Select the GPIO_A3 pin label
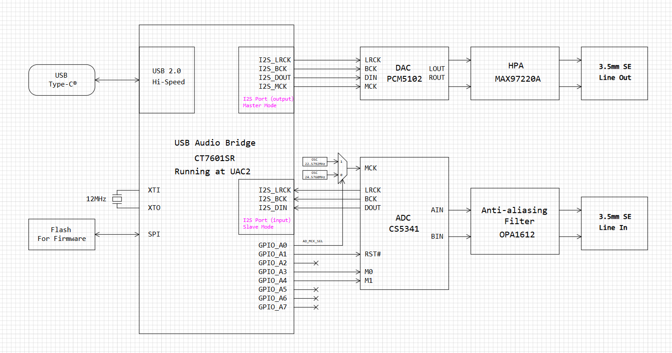 coord(273,272)
